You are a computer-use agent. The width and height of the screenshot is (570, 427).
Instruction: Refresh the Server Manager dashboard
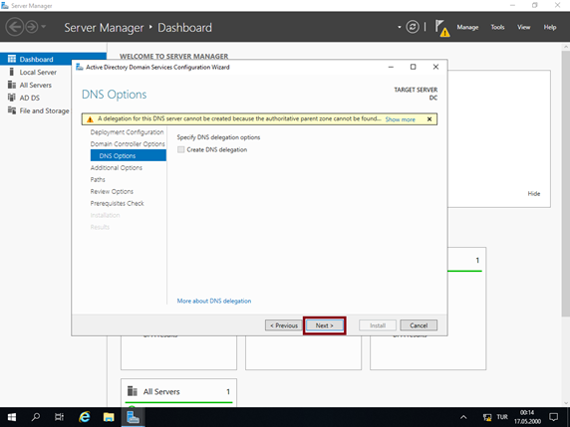(413, 27)
